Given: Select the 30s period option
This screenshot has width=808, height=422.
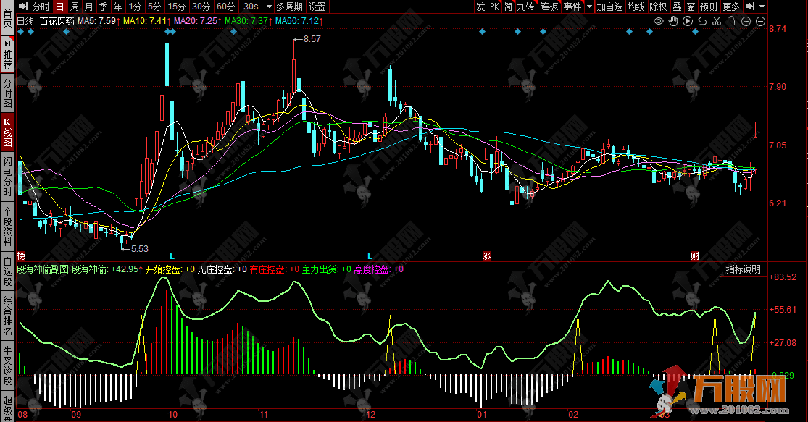Looking at the screenshot, I should tap(251, 7).
